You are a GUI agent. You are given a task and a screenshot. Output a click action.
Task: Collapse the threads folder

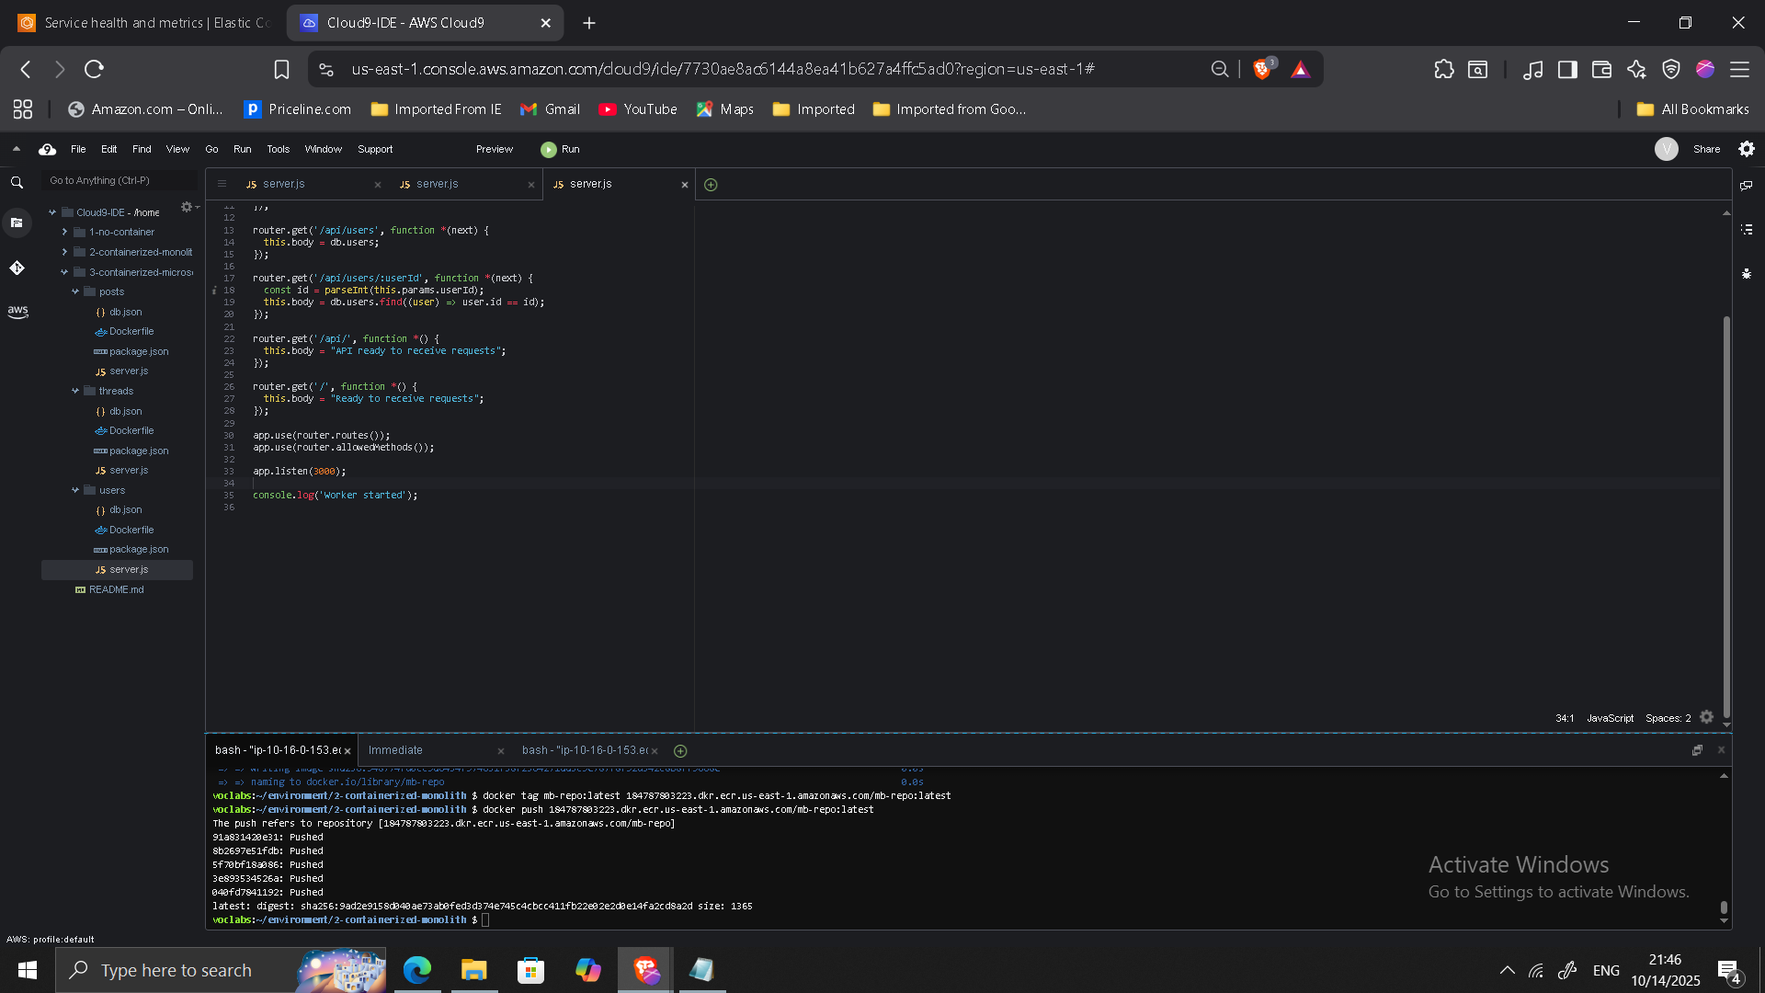coord(75,391)
